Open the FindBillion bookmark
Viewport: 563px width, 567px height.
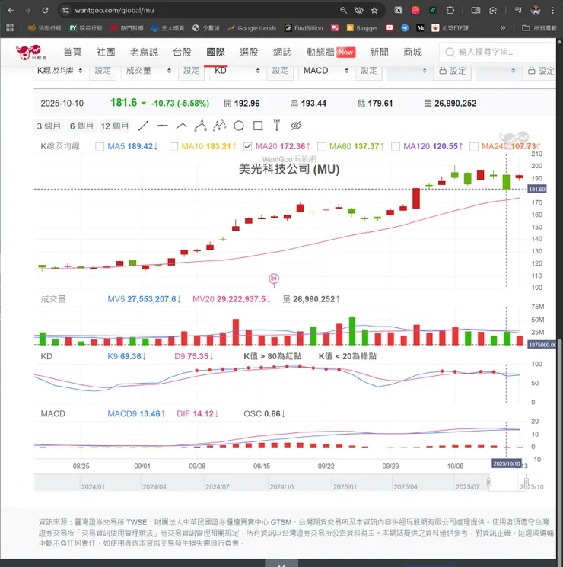tap(304, 28)
